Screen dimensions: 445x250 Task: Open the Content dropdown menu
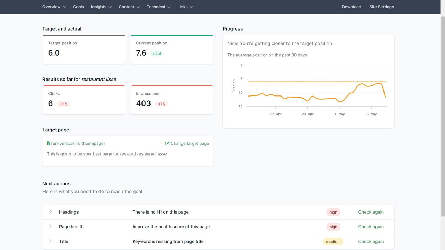coord(129,7)
